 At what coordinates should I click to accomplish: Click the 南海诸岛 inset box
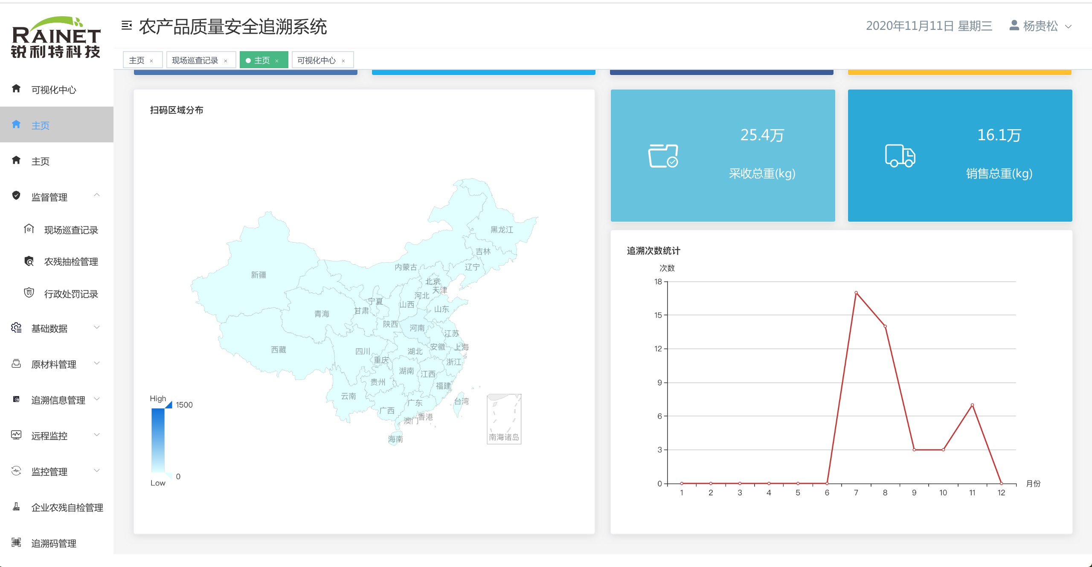point(504,419)
